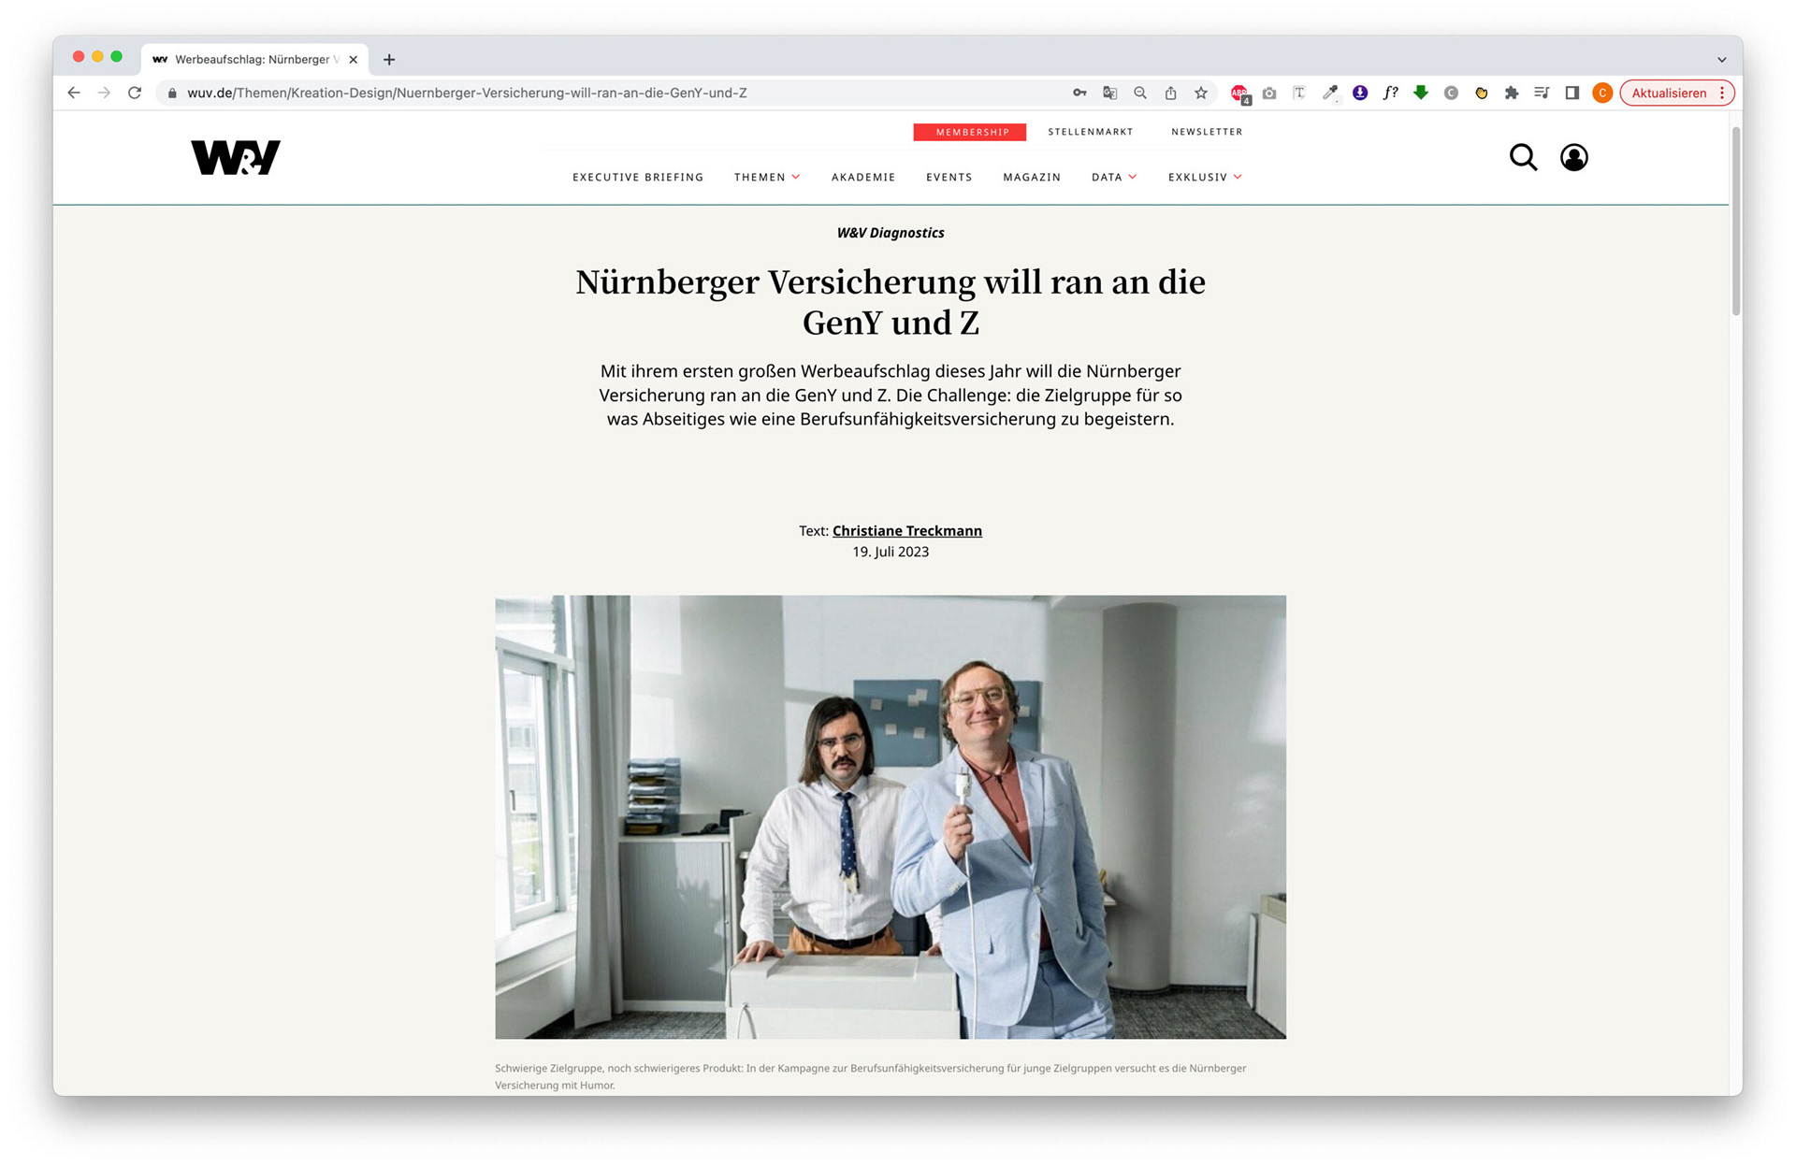This screenshot has width=1796, height=1166.
Task: Open the user account profile icon
Action: click(1574, 157)
